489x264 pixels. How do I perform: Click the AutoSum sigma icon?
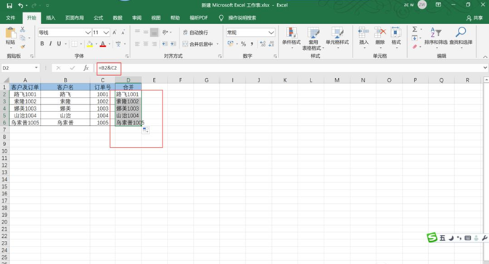414,30
